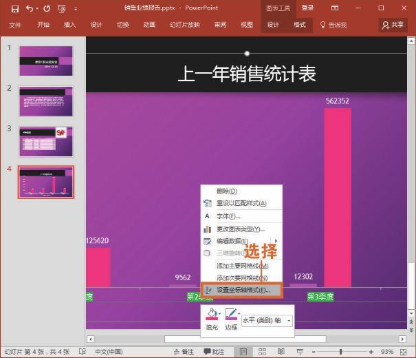Click the previous slide double-arrow button
This screenshot has height=358, width=416.
tap(411, 322)
